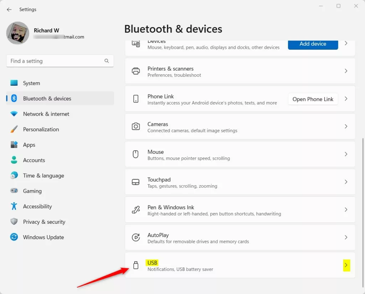Click the Accessibility figure icon
Screen dimensions: 365x294
(14, 206)
